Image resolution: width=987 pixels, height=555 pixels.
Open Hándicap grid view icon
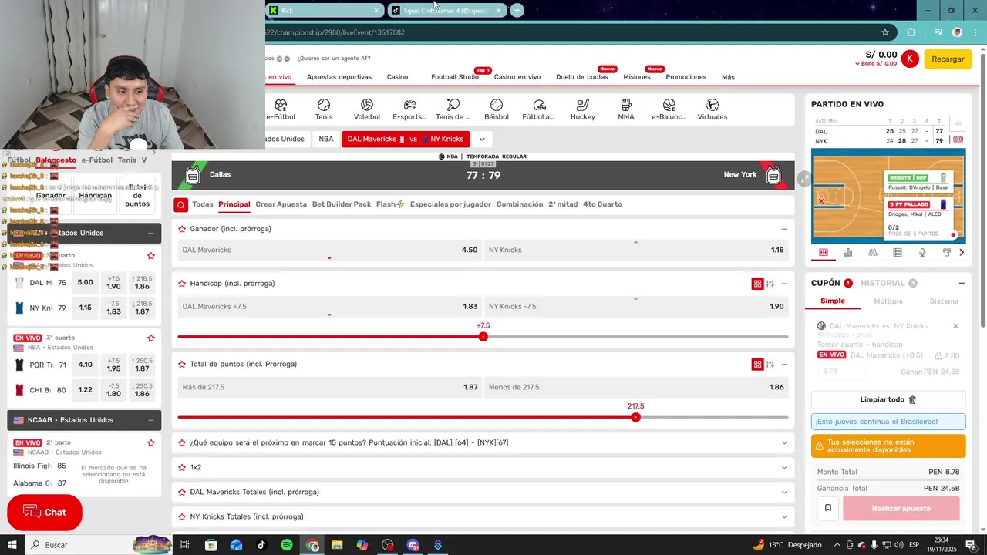coord(757,284)
